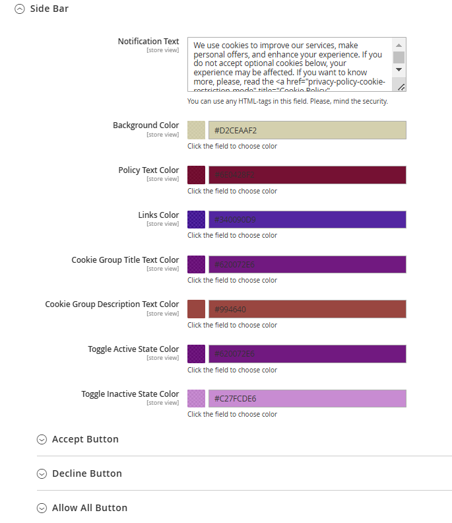Expand the Allow All Button section
Image resolution: width=452 pixels, height=523 pixels.
(x=82, y=508)
